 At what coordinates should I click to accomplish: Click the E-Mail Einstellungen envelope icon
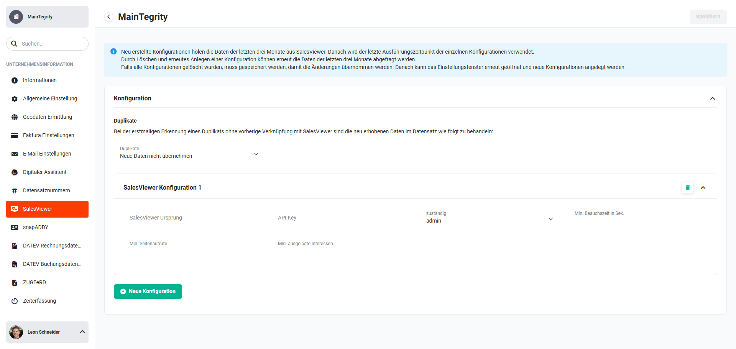coord(15,154)
